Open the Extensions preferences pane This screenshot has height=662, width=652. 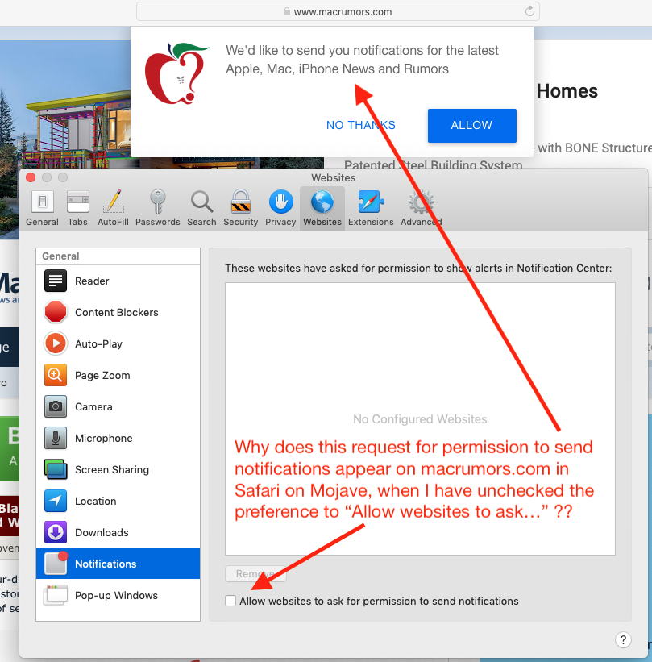tap(371, 208)
